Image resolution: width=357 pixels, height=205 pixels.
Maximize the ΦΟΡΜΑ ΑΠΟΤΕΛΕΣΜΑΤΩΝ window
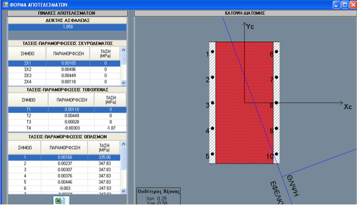pos(345,4)
